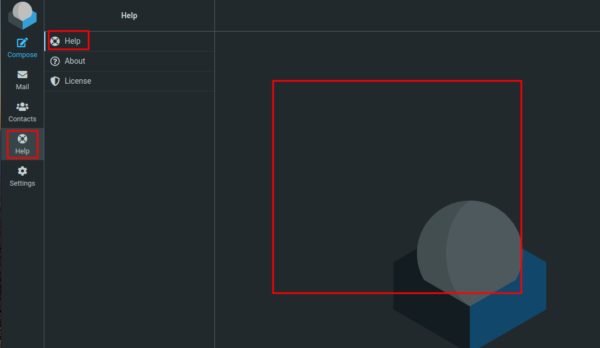600x348 pixels.
Task: Open Mail using the envelope icon
Action: [x=22, y=74]
